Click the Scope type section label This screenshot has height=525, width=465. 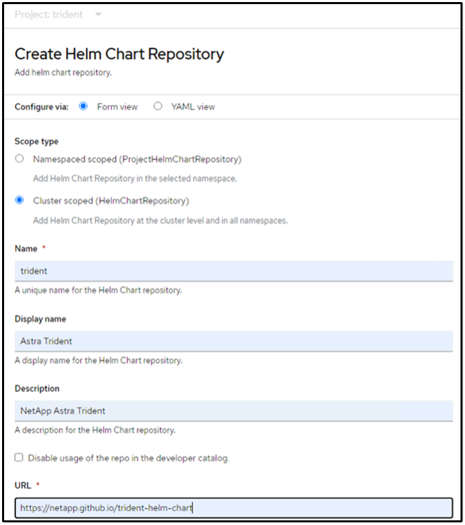tap(36, 141)
